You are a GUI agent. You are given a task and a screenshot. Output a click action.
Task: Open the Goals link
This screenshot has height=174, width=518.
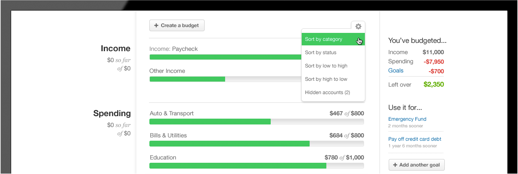tap(396, 70)
